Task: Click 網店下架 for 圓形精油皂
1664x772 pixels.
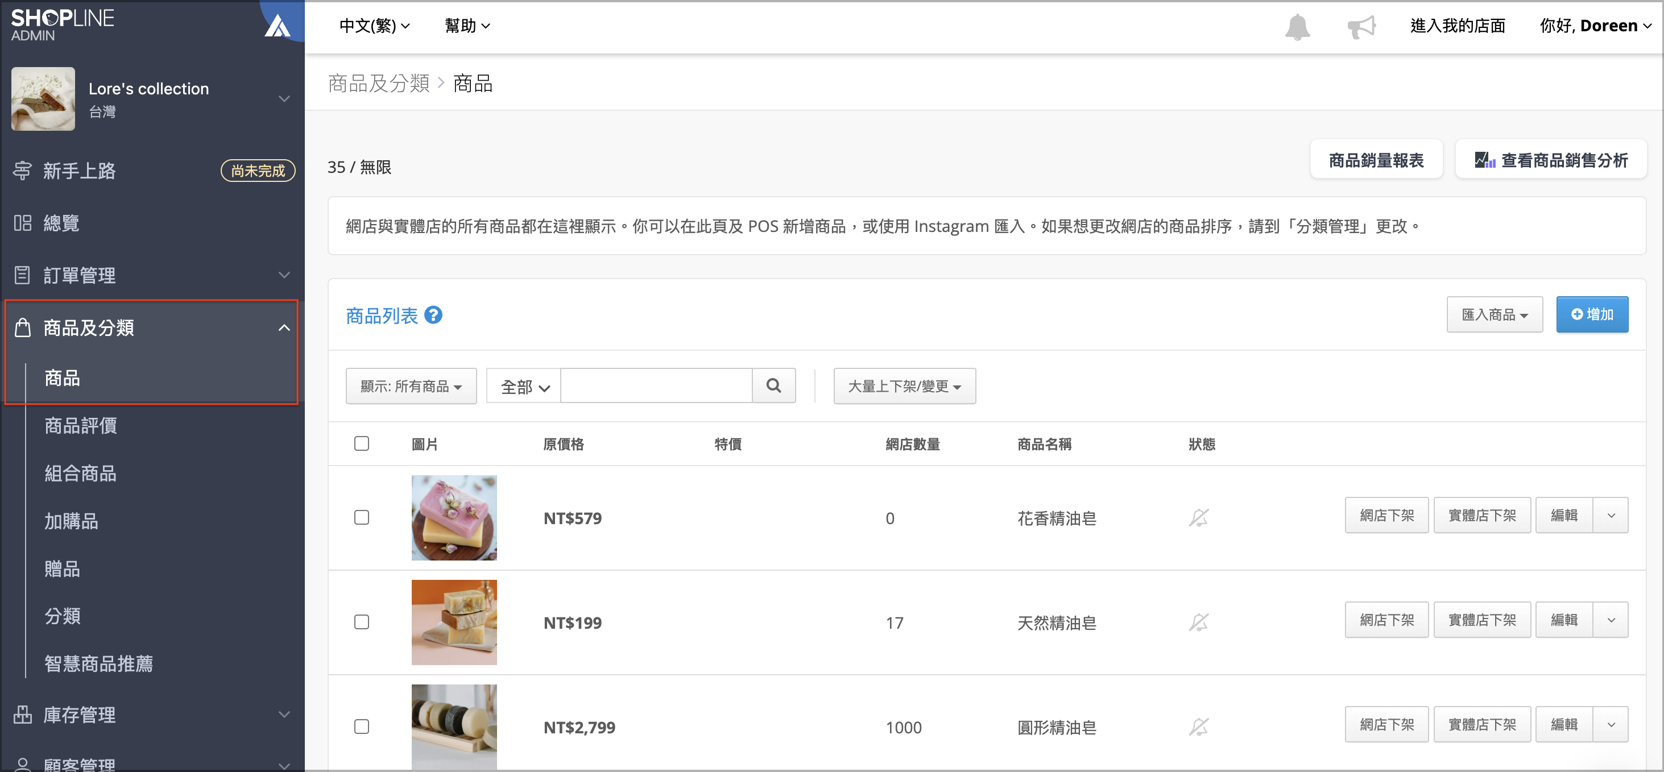Action: pyautogui.click(x=1387, y=724)
